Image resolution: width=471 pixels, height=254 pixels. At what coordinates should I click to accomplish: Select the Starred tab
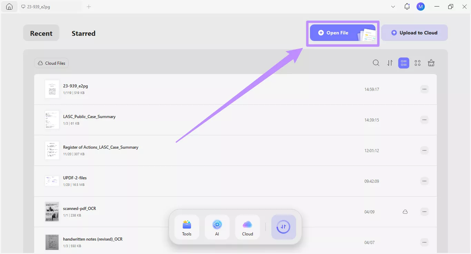83,33
